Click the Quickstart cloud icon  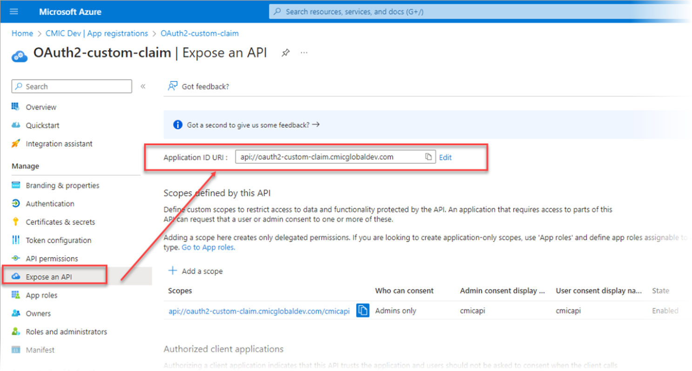click(16, 126)
